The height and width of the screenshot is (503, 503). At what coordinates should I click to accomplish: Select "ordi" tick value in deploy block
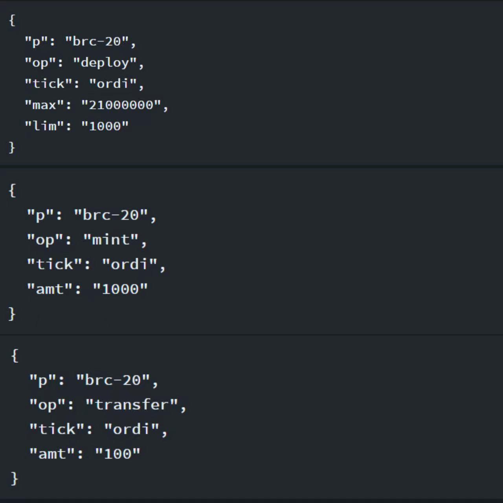point(113,84)
